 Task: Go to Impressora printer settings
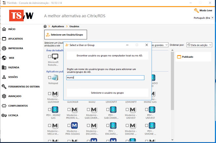[15, 48]
